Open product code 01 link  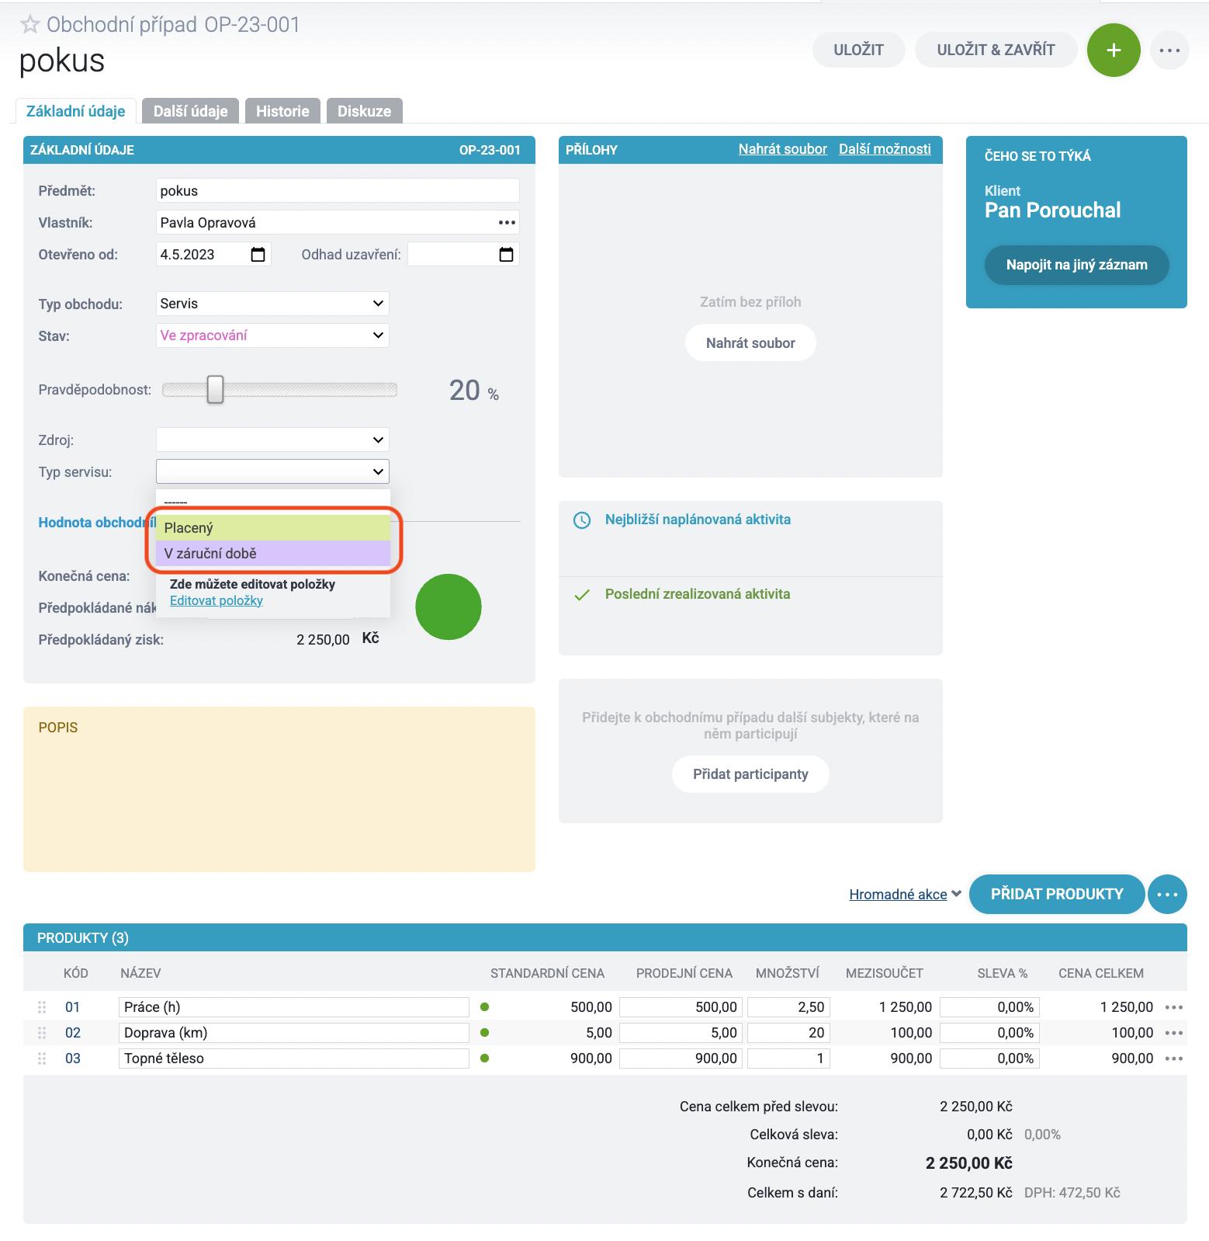(x=73, y=1007)
